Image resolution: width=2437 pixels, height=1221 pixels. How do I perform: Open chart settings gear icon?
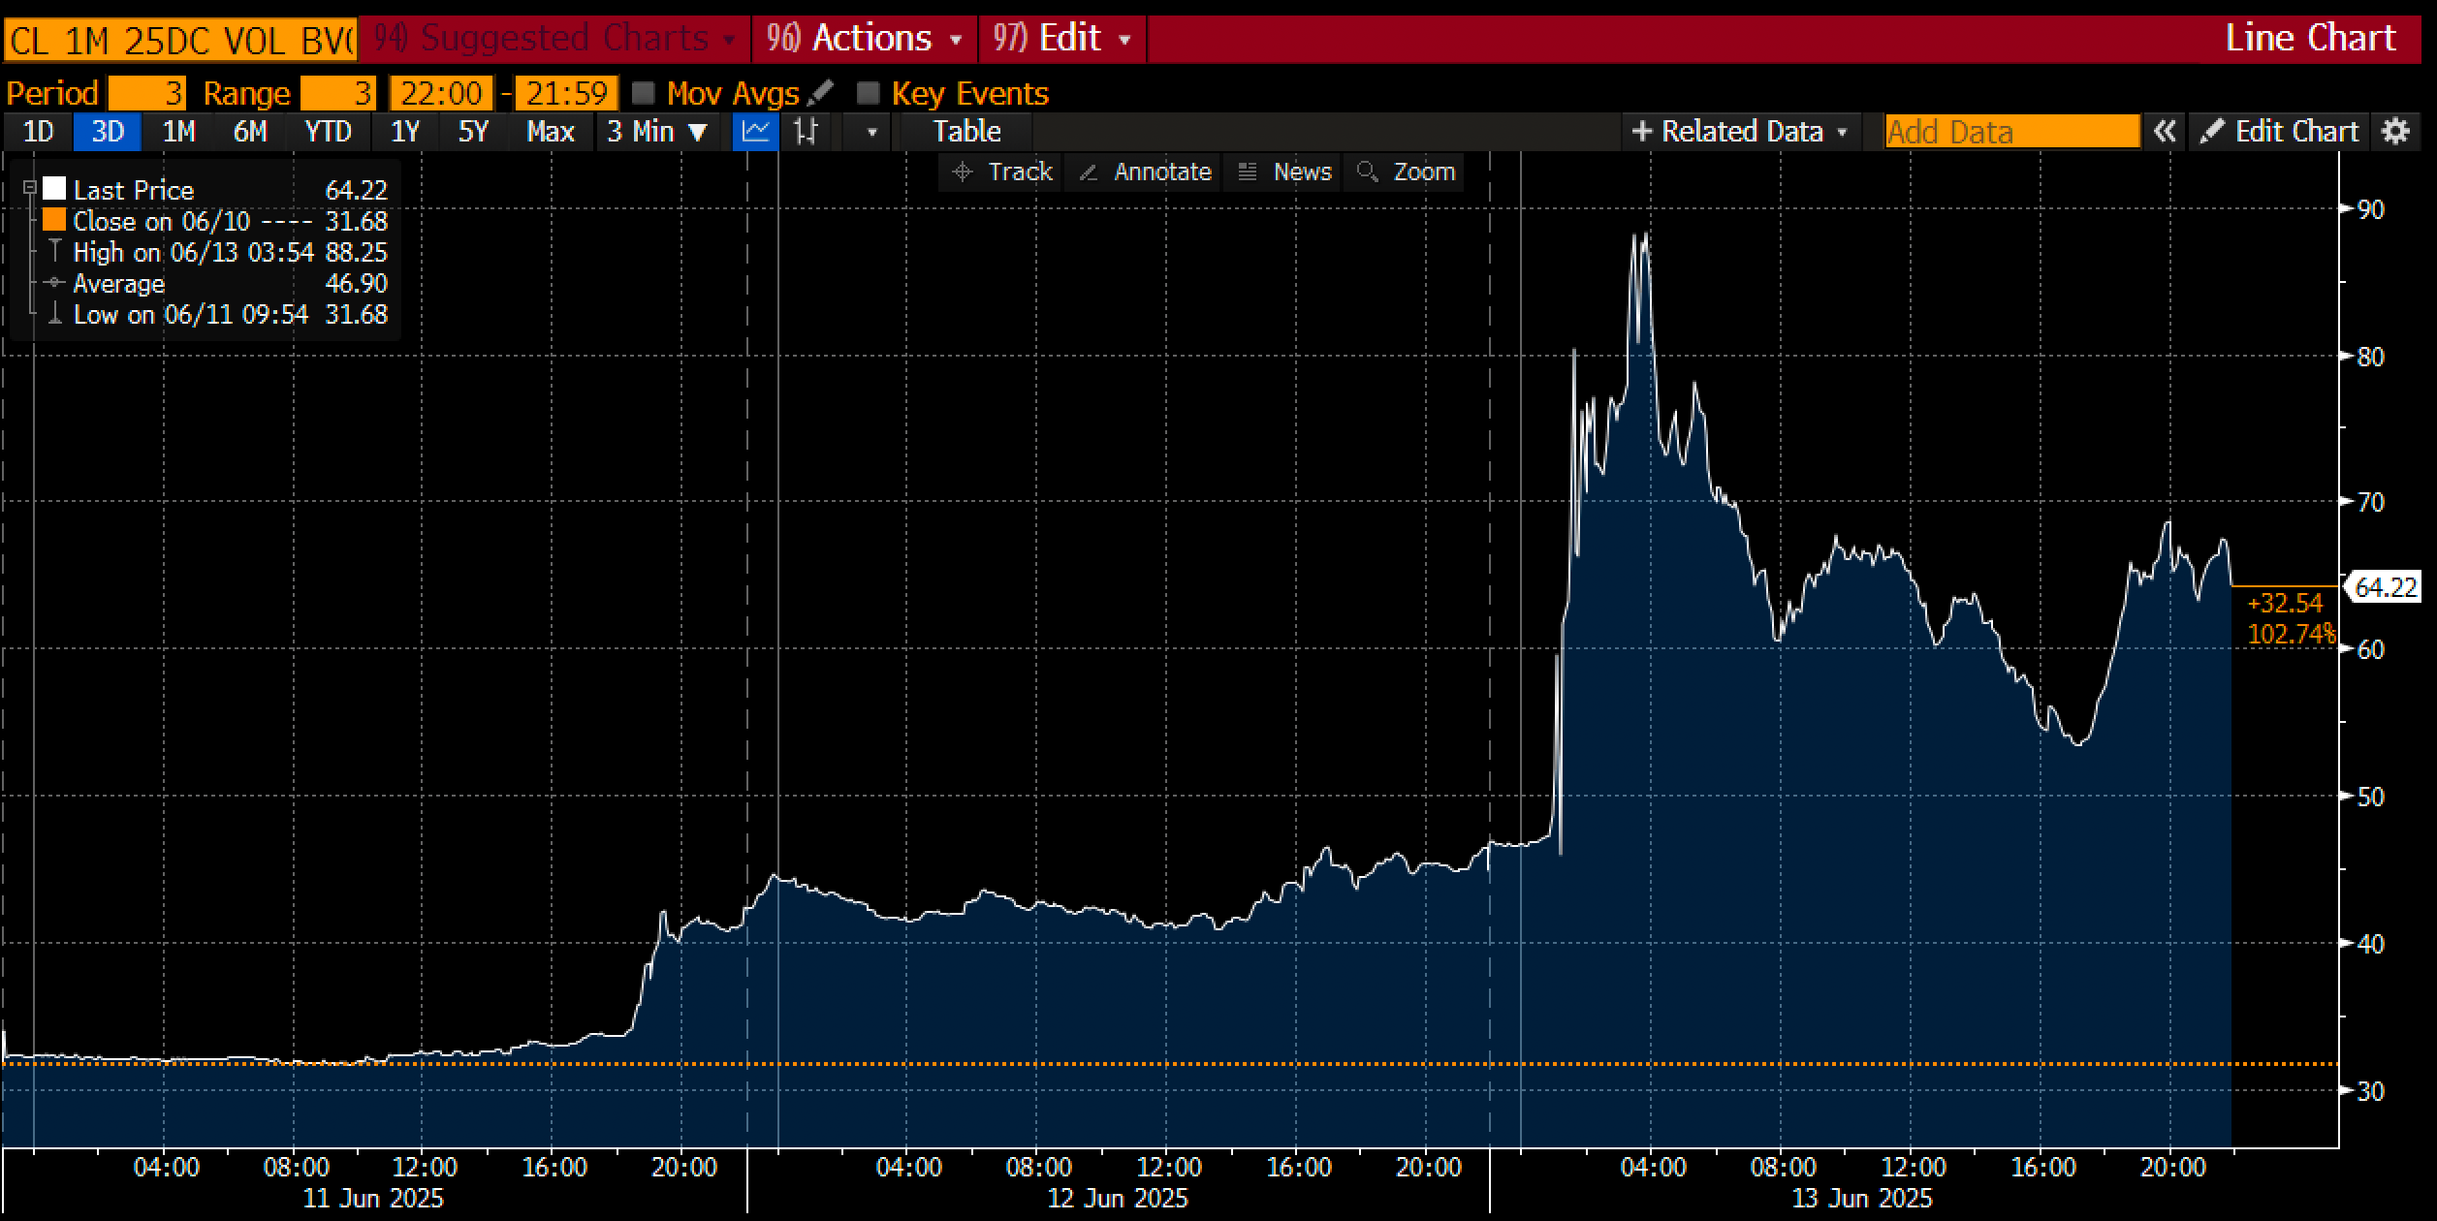2395,132
